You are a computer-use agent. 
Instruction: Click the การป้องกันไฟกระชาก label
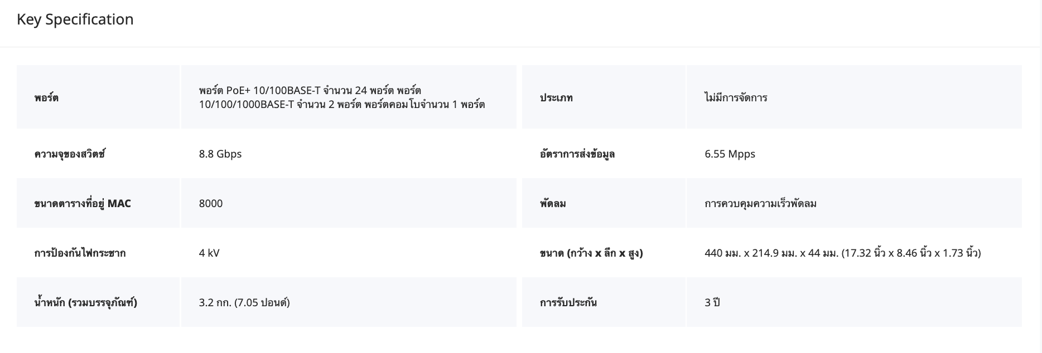80,253
